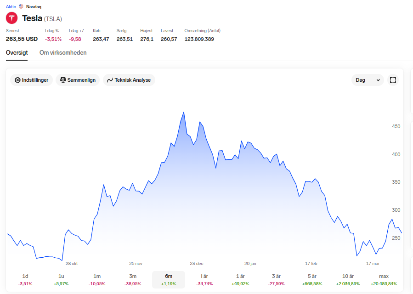Select the i år time range

(x=204, y=279)
